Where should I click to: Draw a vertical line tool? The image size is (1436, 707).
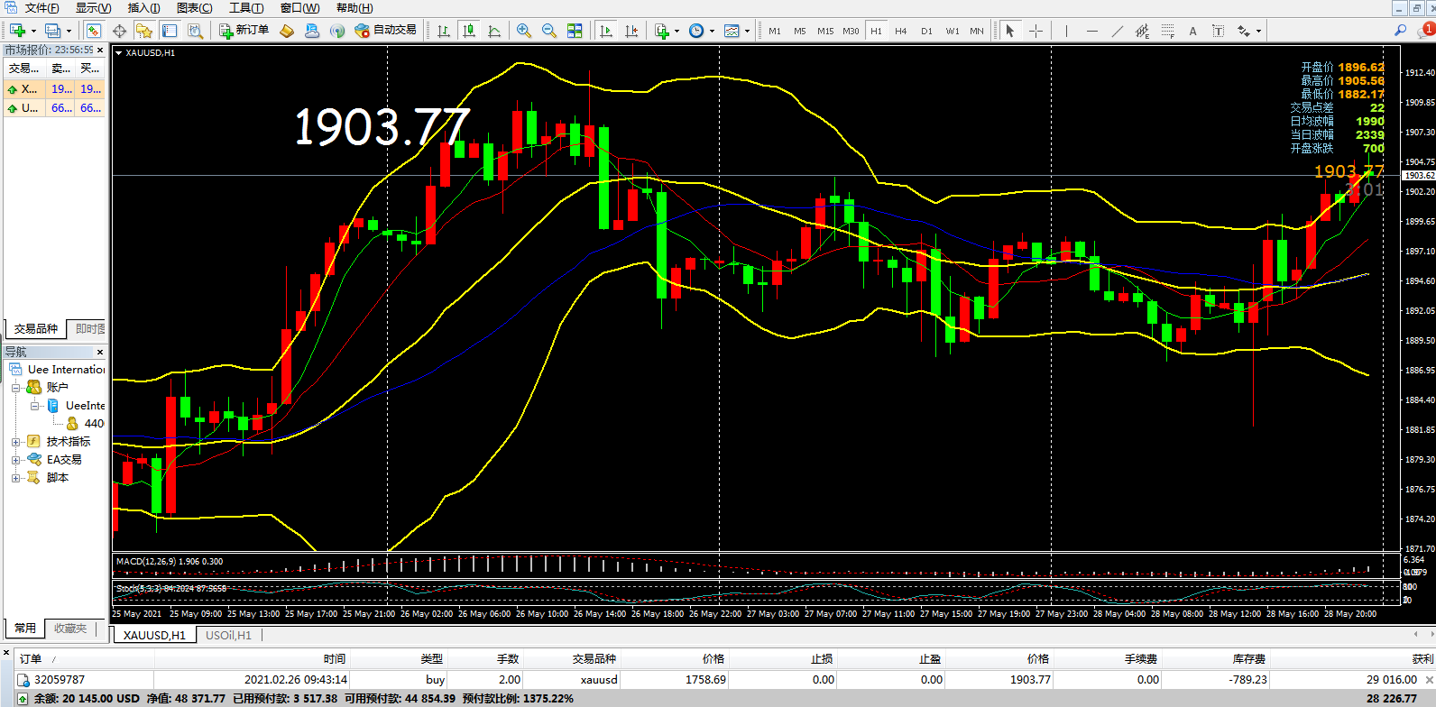1066,31
